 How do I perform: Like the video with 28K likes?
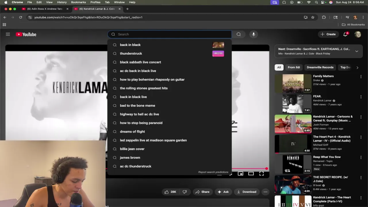[170, 192]
